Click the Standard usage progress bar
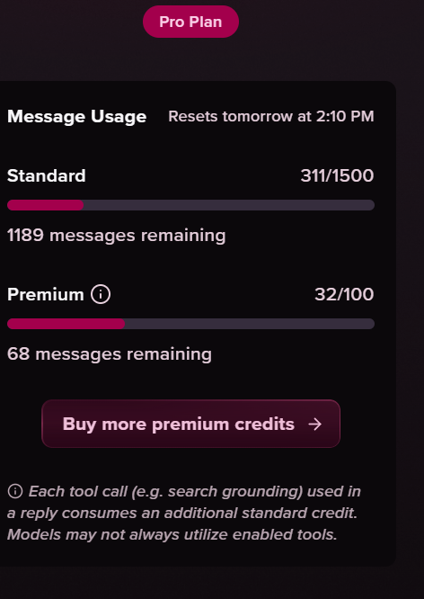Screen dimensions: 424x599 coord(190,205)
